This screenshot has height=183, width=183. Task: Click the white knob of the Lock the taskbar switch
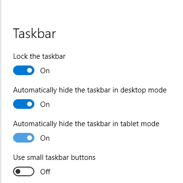[30, 70]
